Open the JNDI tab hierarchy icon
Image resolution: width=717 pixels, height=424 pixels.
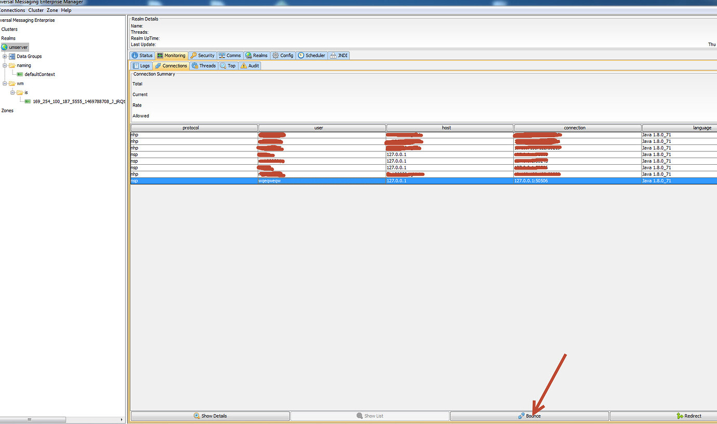(333, 56)
